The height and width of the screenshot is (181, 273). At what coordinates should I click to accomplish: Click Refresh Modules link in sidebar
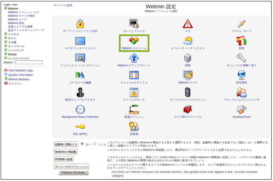(x=19, y=79)
